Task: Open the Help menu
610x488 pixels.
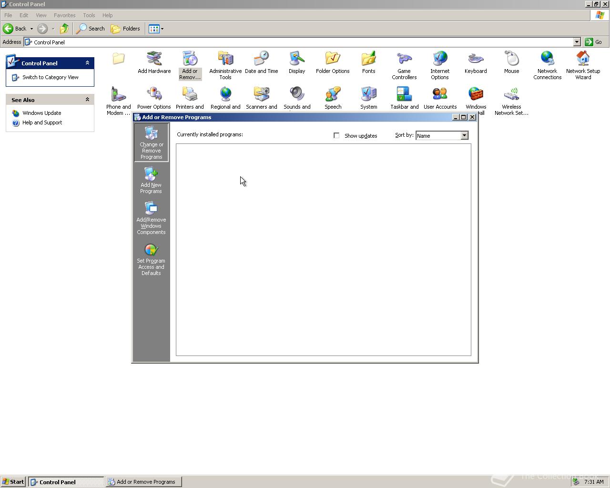Action: (x=107, y=15)
